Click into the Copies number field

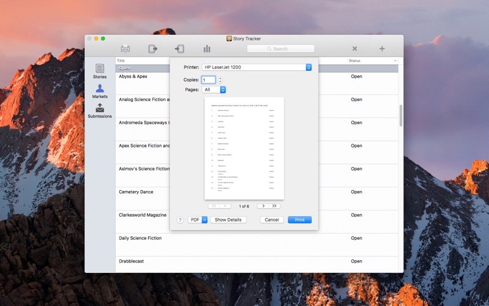208,80
